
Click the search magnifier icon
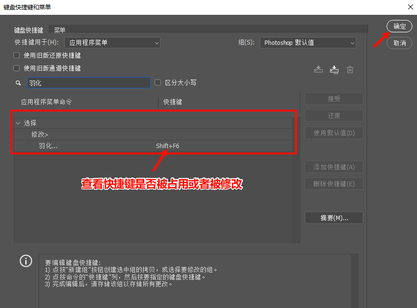pos(18,82)
